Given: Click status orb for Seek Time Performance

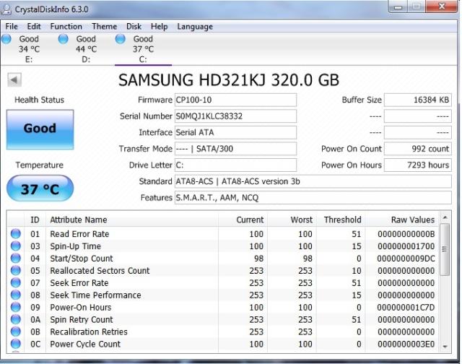Looking at the screenshot, I should pos(16,295).
